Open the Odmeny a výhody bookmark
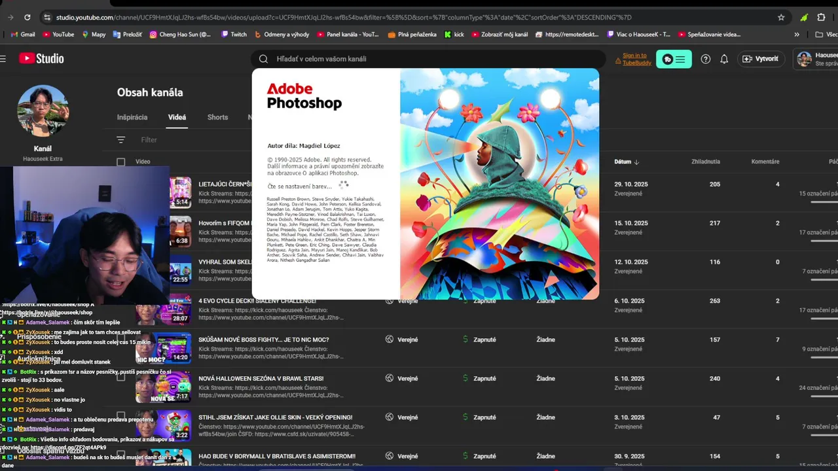 pyautogui.click(x=282, y=34)
